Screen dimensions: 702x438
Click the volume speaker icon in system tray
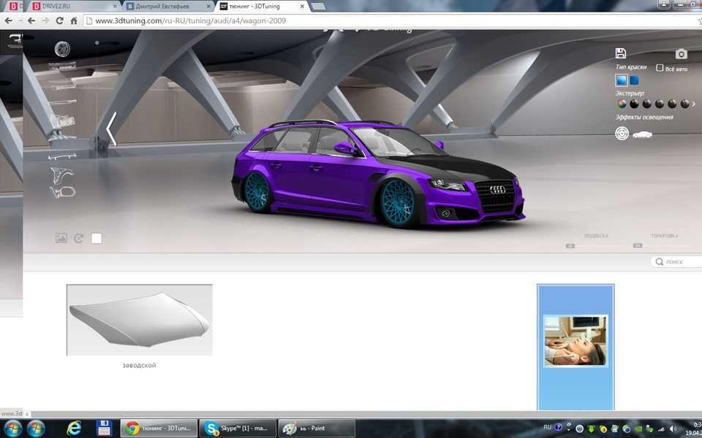pos(673,429)
